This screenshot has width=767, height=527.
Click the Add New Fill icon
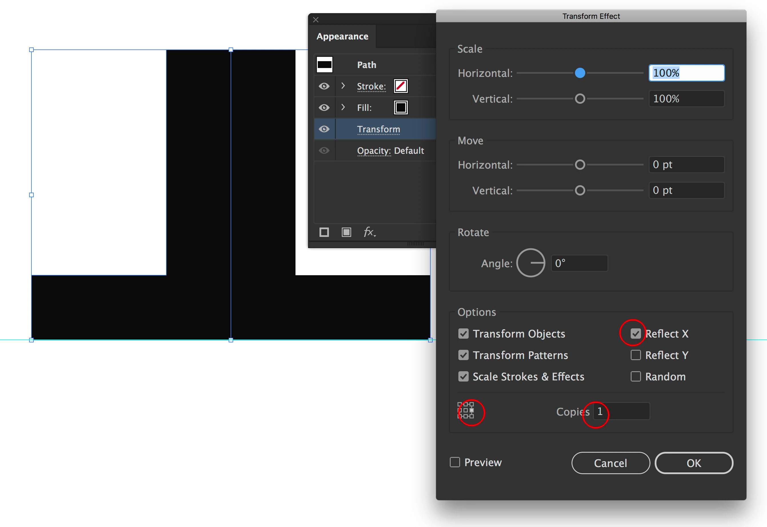tap(346, 232)
